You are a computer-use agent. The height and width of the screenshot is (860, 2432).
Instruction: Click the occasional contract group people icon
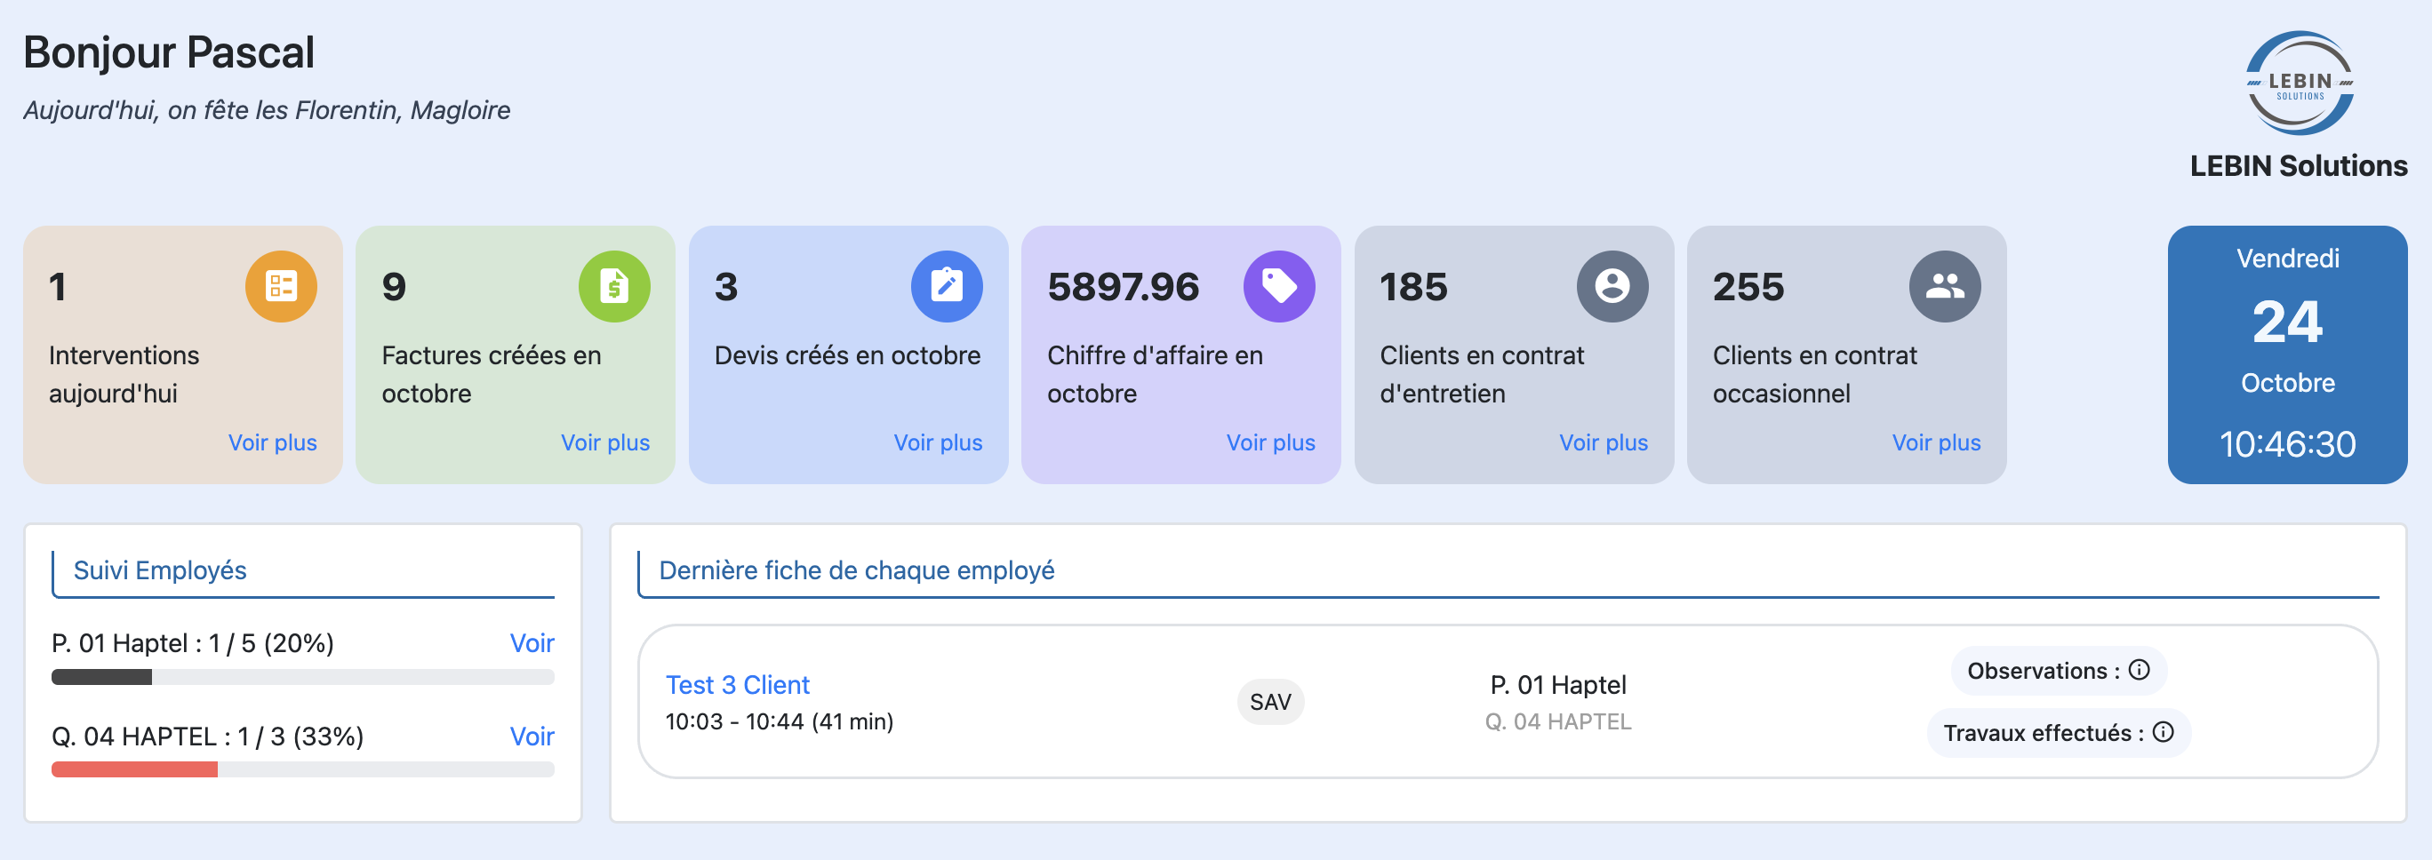point(1944,286)
